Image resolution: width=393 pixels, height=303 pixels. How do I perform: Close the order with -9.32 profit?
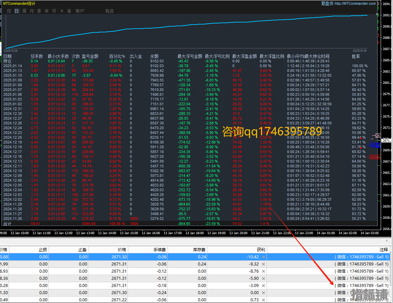(263, 264)
